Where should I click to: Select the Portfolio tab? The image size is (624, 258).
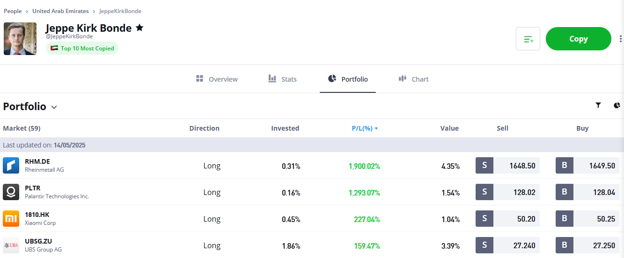tap(348, 79)
